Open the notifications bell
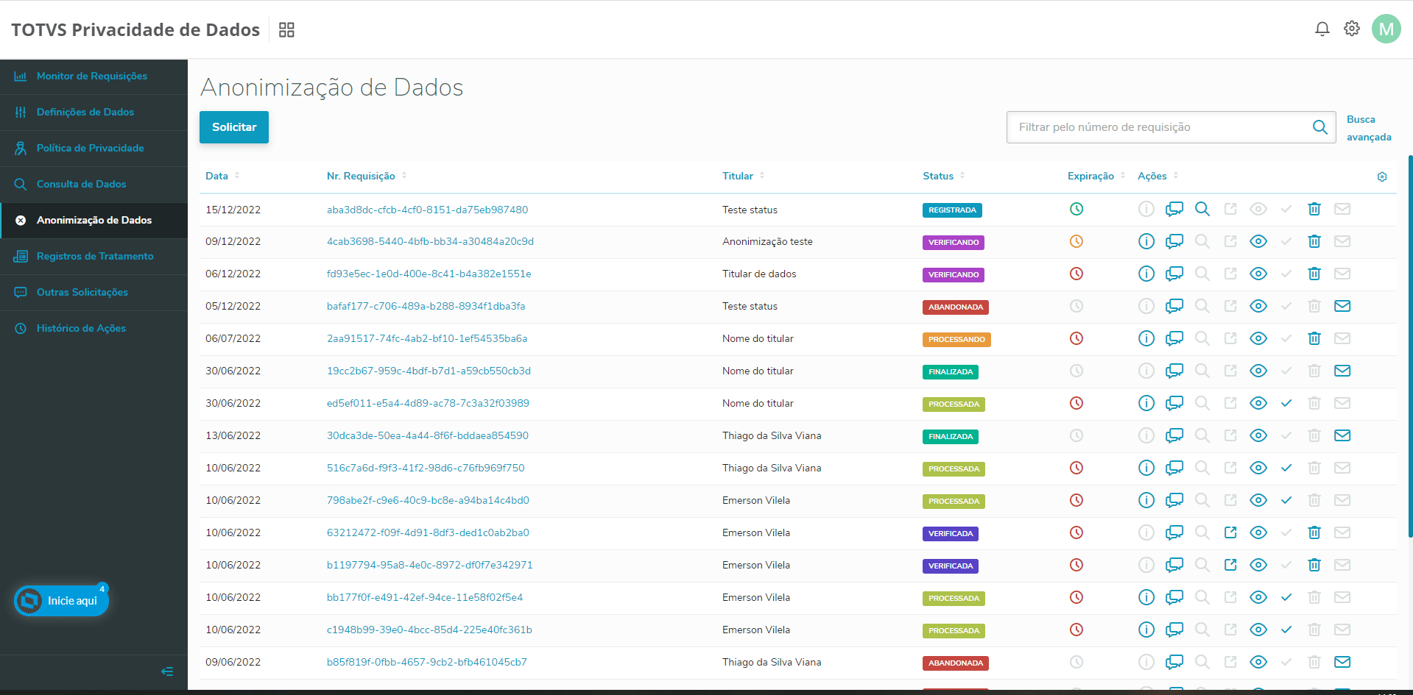 click(x=1322, y=29)
